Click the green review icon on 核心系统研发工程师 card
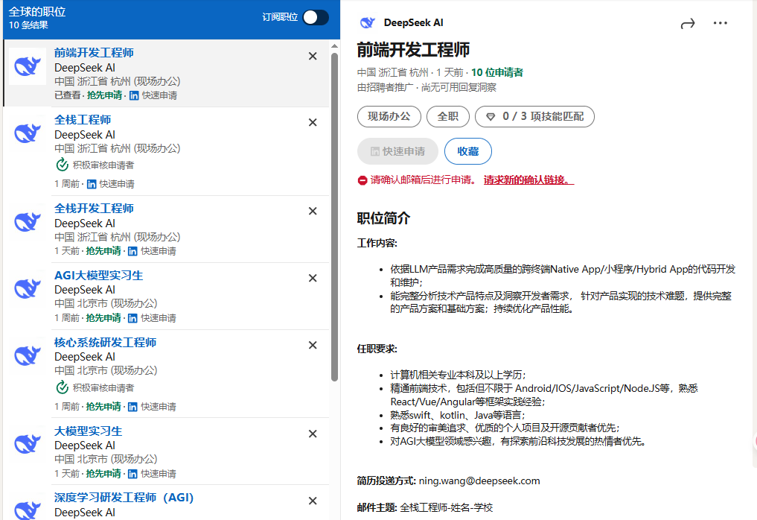757x520 pixels. pos(62,387)
